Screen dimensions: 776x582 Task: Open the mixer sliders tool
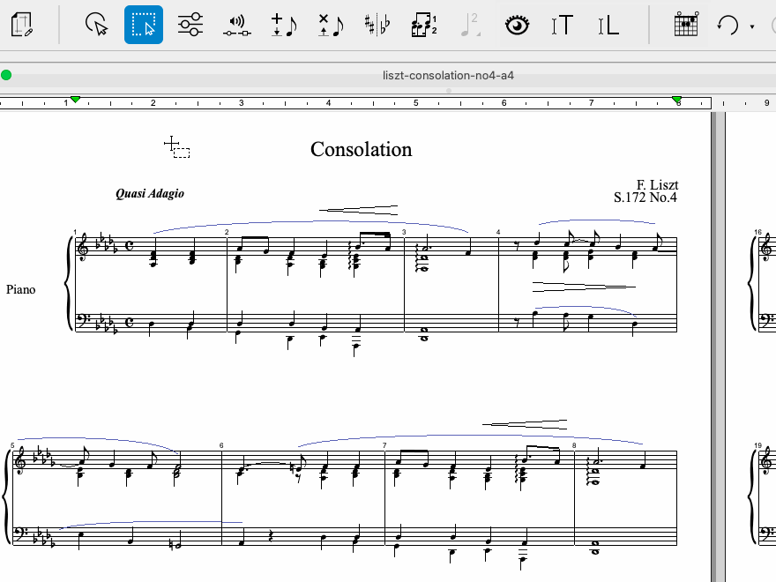point(190,25)
